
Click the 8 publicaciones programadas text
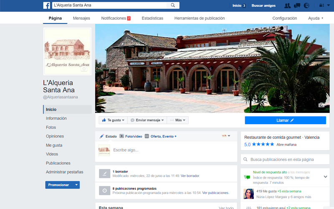pos(134,189)
